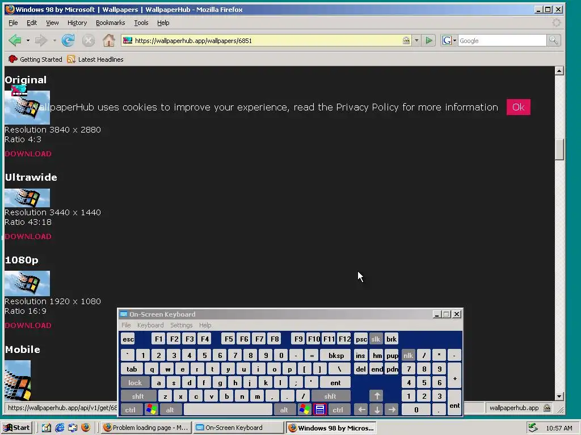Click the left Windows logo key

(151, 410)
